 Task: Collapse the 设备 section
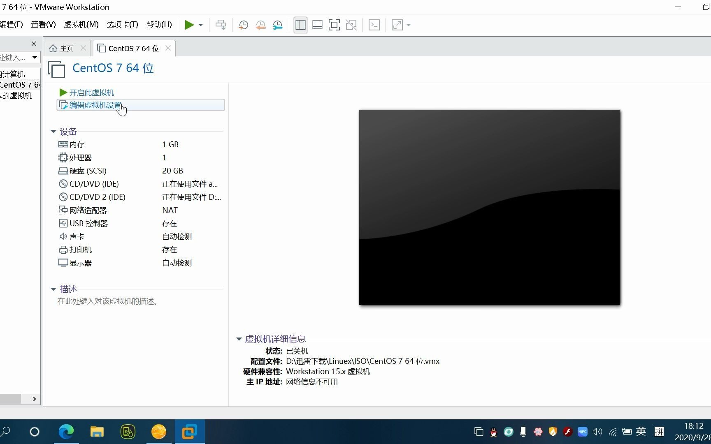pos(53,132)
